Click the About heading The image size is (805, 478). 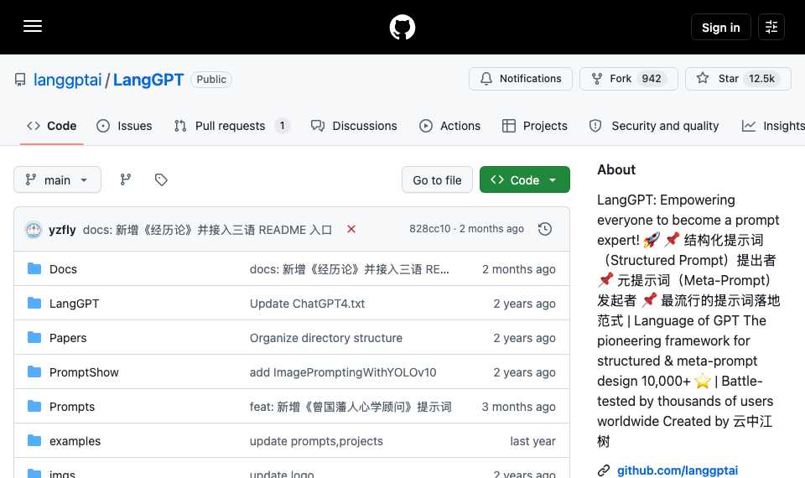pos(616,169)
